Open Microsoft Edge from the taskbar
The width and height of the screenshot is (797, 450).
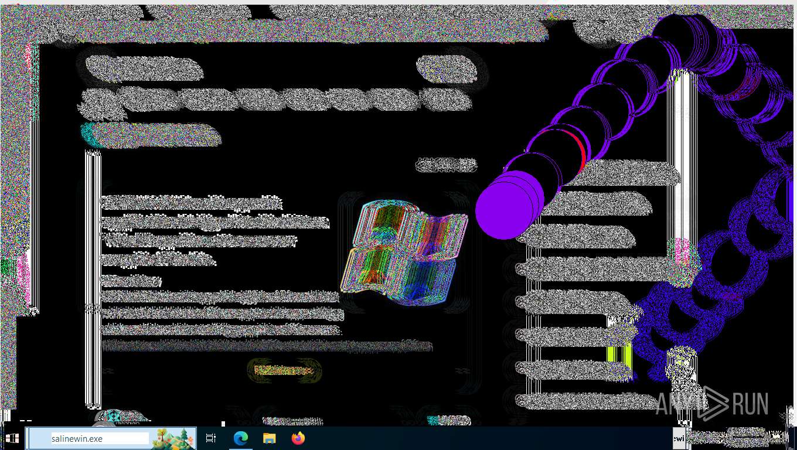click(x=240, y=438)
